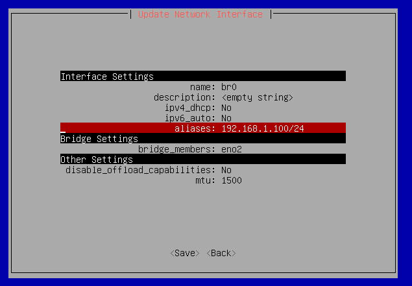Select the Save button
Image resolution: width=412 pixels, height=286 pixels.
pyautogui.click(x=185, y=253)
